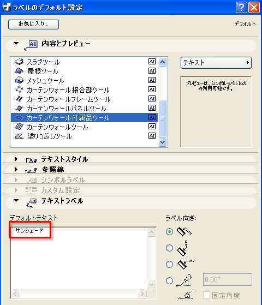The height and width of the screenshot is (305, 262).
Task: Click the 0.00° angle input field
Action: click(x=228, y=280)
